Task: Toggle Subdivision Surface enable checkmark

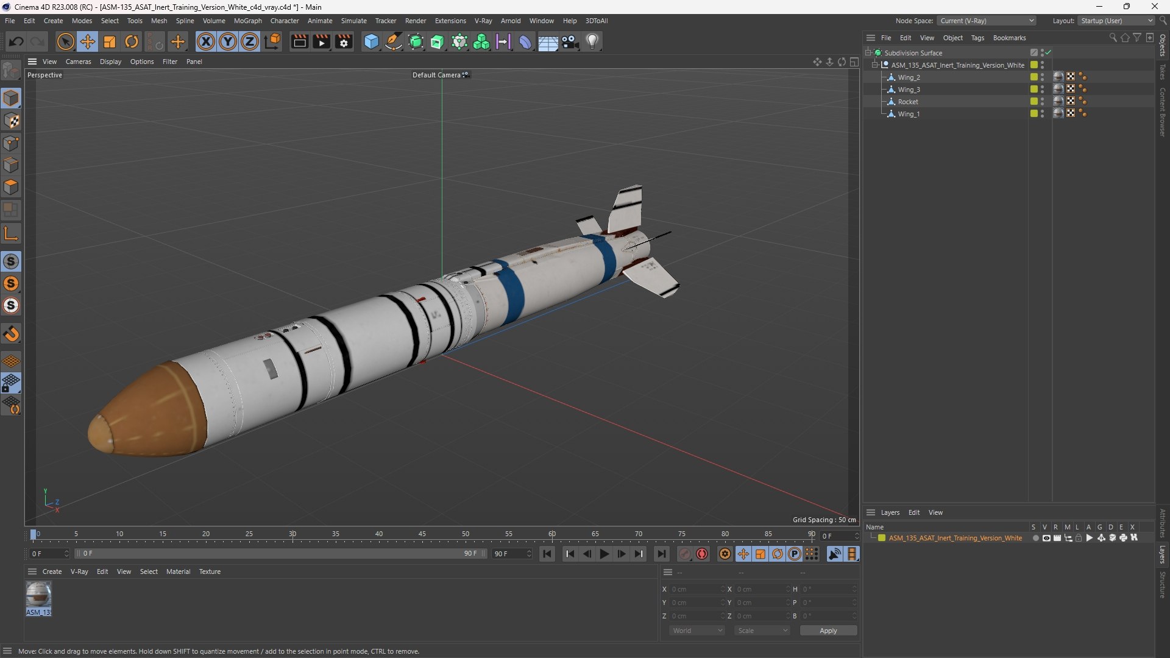Action: [1049, 53]
